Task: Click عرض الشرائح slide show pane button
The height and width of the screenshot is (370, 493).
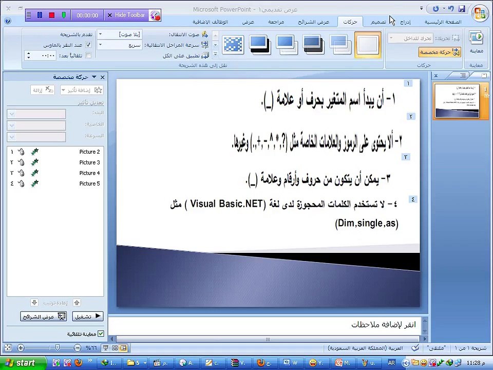Action: coord(43,317)
